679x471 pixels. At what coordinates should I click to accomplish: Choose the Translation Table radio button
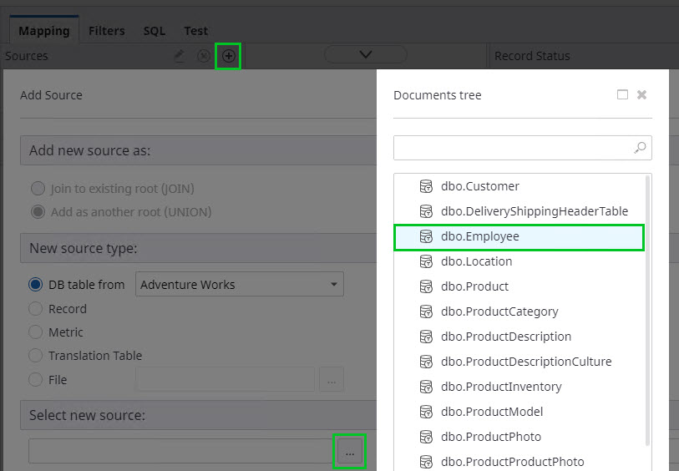(x=35, y=356)
